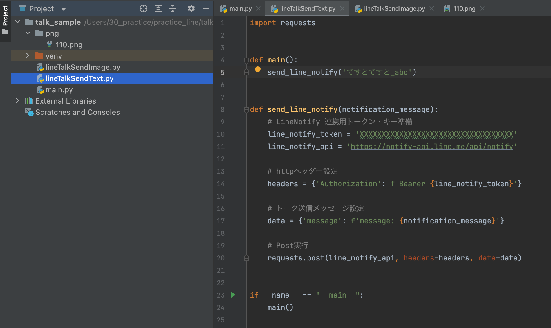Click the yellow lightbulb intention icon
551x328 pixels.
(257, 70)
